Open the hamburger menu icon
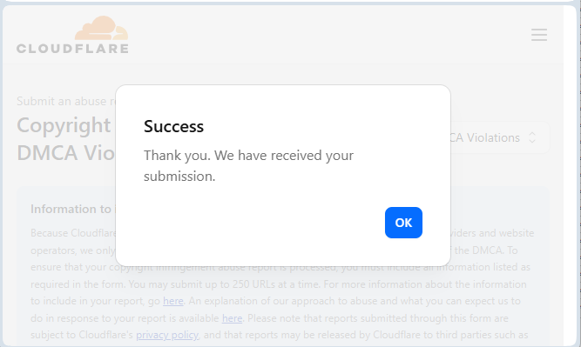581x347 pixels. click(539, 35)
